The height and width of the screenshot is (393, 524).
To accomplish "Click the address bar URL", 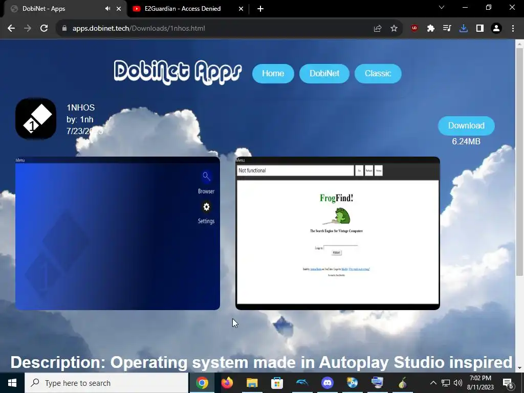I will 139,29.
